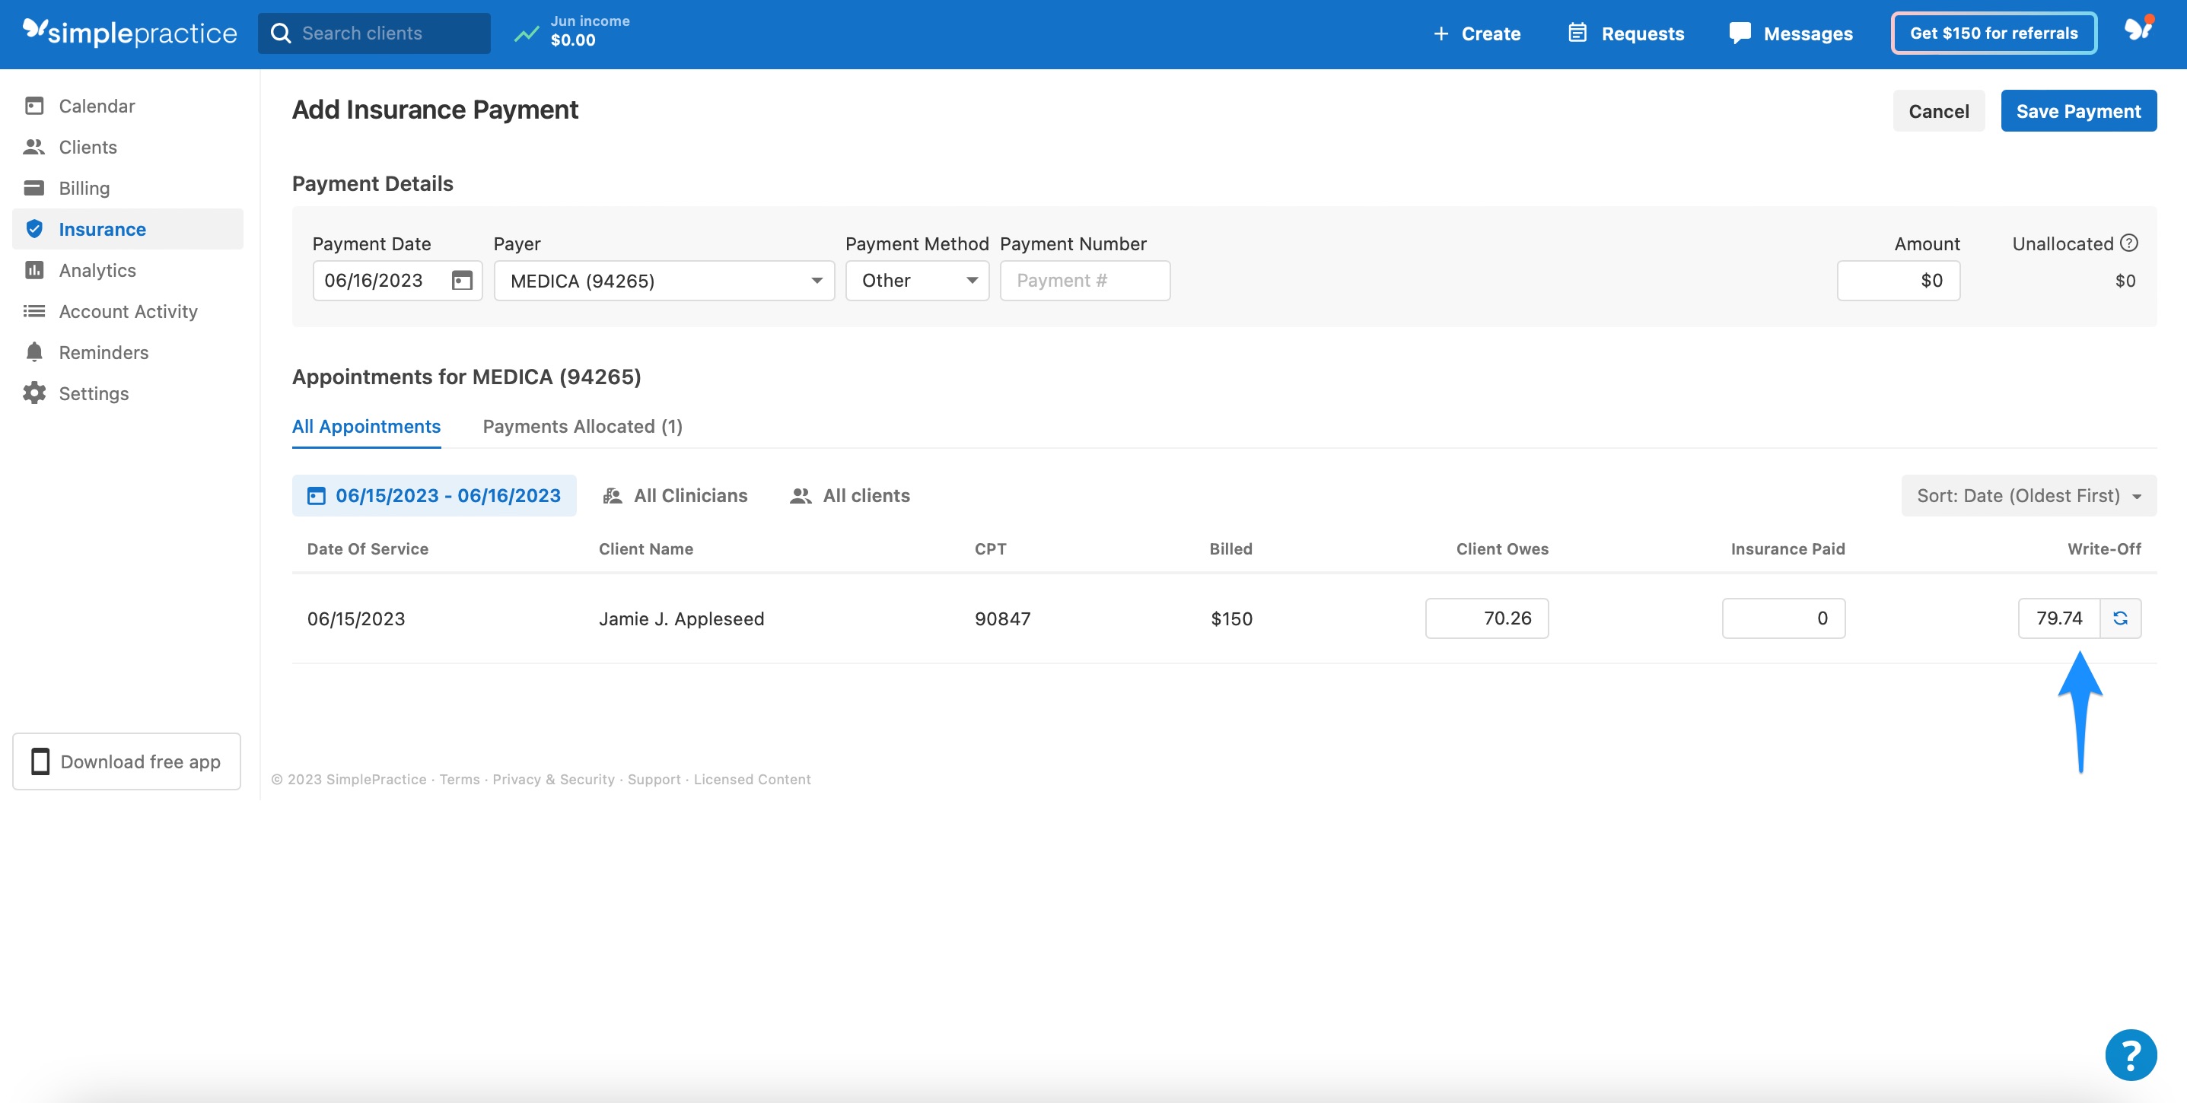Screen dimensions: 2187x1103
Task: Click the Client Owes field 70.26
Action: click(x=1487, y=618)
